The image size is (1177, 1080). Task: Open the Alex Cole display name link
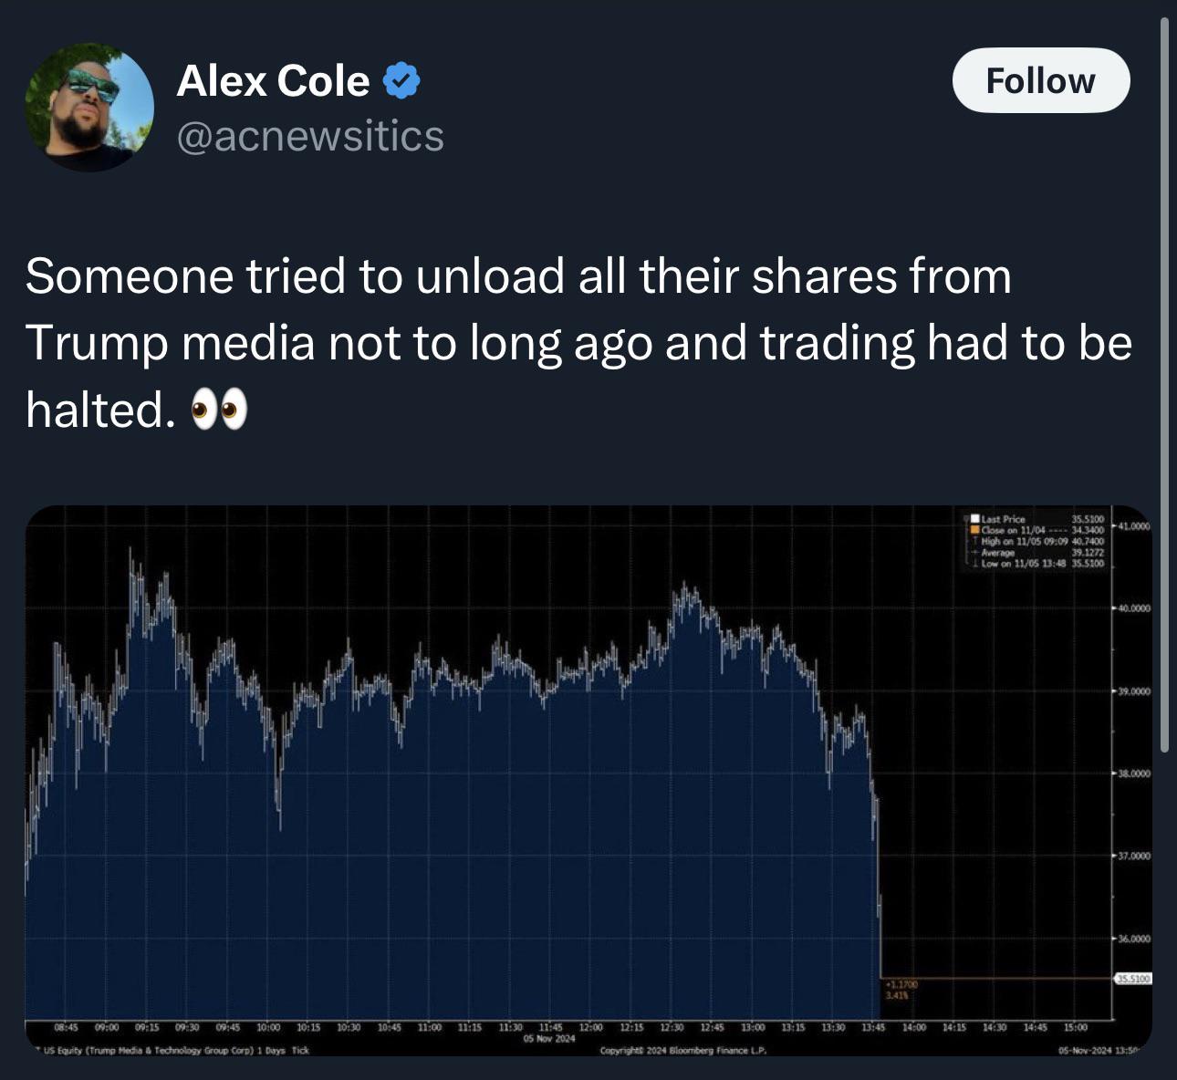click(x=273, y=81)
